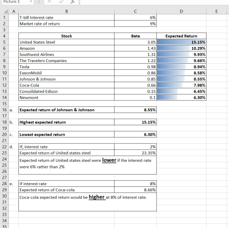
Task: Click the 23.35% expected return value
Action: tap(135, 153)
